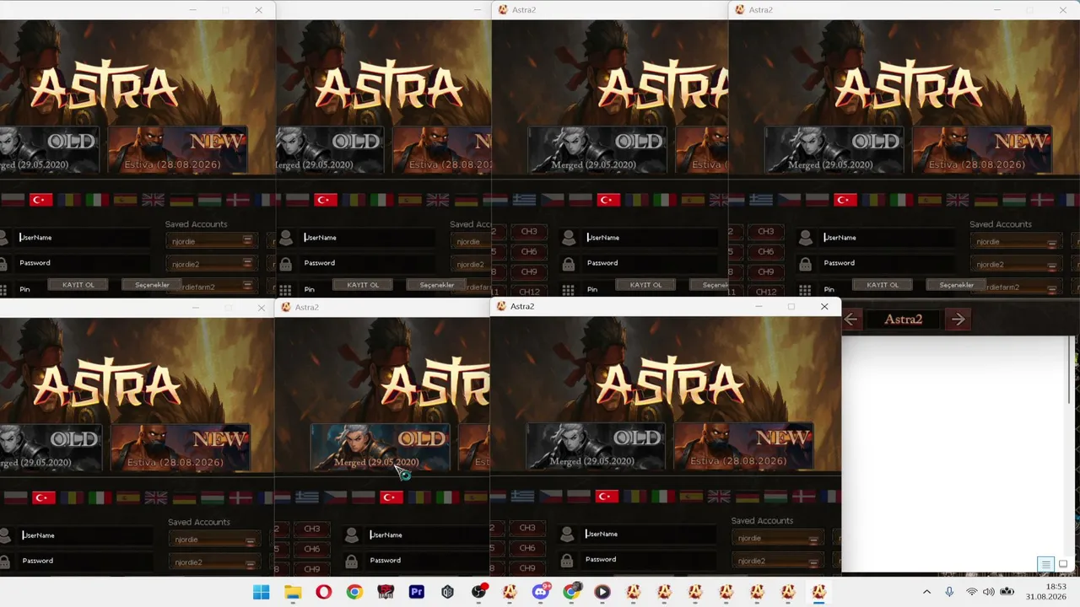Screen dimensions: 1080x607
Task: Pick the Hungarian flag in the top-right window
Action: pos(1014,200)
